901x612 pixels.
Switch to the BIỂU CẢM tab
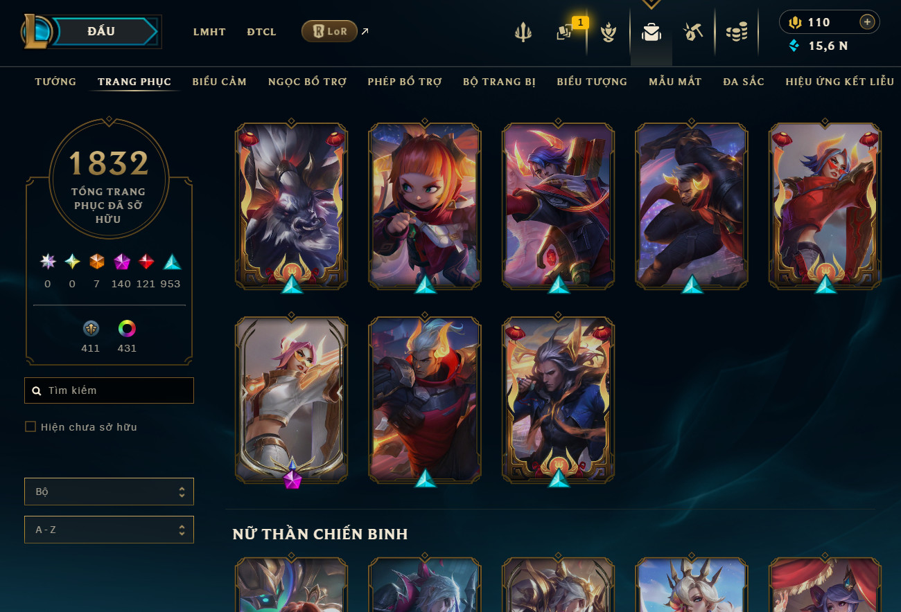point(219,82)
